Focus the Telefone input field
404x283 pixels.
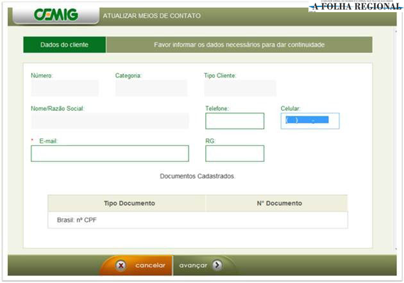pyautogui.click(x=235, y=121)
